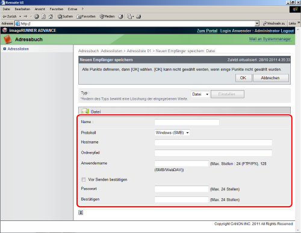301x233 pixels.
Task: Click the OK button
Action: [x=243, y=78]
